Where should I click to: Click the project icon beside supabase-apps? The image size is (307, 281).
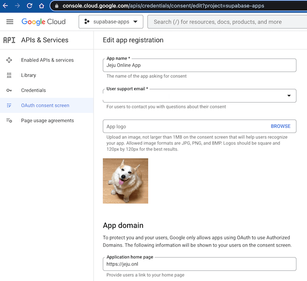coord(87,22)
